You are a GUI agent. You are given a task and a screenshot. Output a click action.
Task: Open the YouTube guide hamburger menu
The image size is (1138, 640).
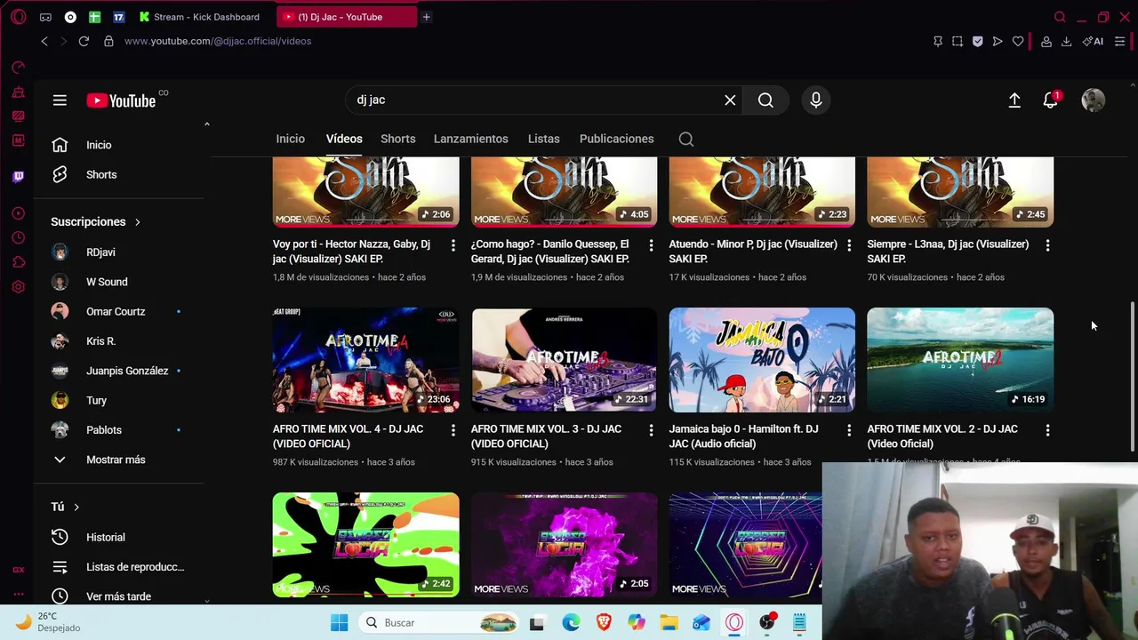pos(60,100)
